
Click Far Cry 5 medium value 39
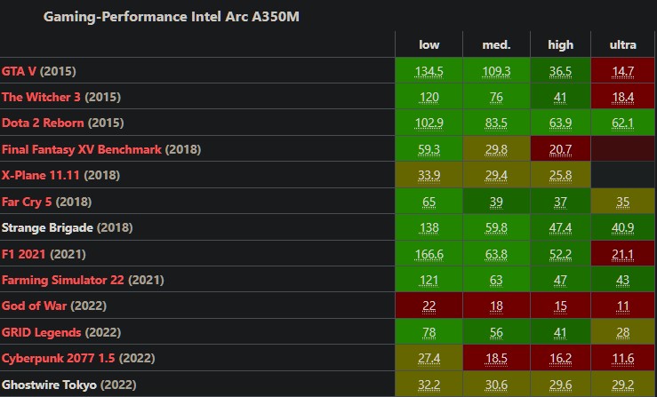(496, 202)
